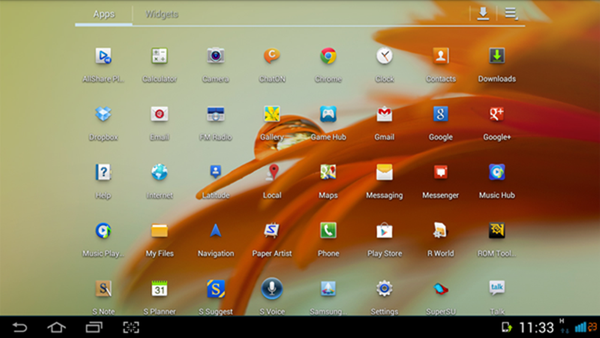
Task: Switch to the Widgets tab
Action: coord(162,14)
